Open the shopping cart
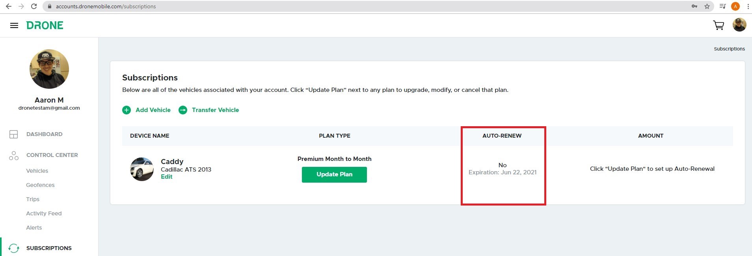The image size is (752, 256). 718,26
